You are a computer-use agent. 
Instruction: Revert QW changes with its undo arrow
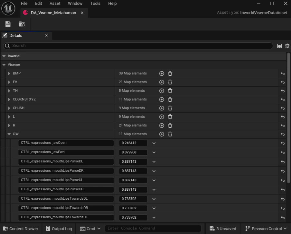coord(282,134)
